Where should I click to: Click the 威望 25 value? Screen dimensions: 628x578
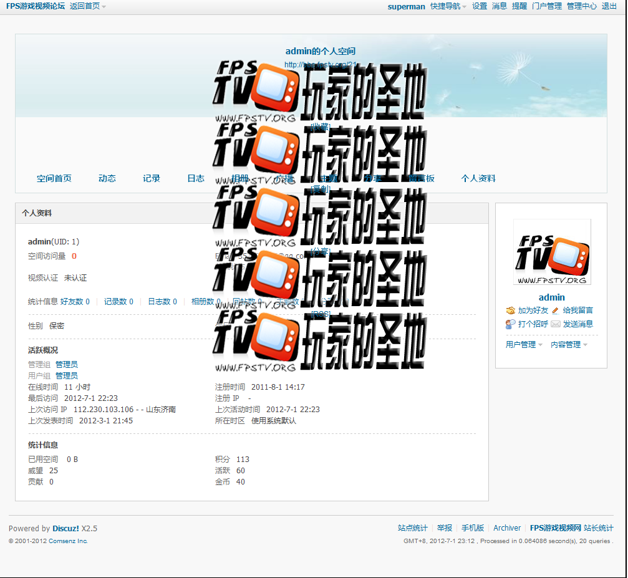pos(54,471)
